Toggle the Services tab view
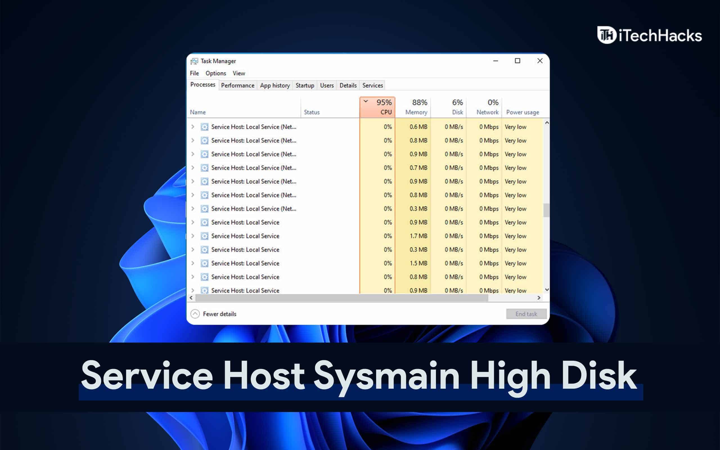The height and width of the screenshot is (450, 720). click(372, 85)
